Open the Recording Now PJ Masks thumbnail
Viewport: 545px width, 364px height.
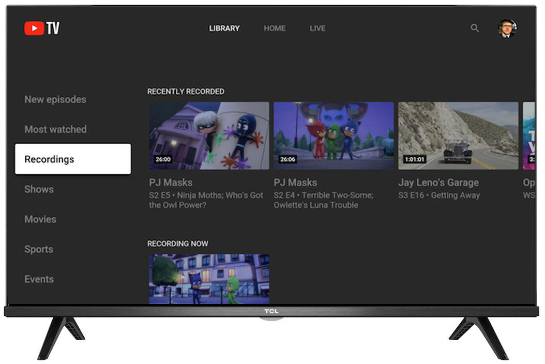click(x=209, y=279)
